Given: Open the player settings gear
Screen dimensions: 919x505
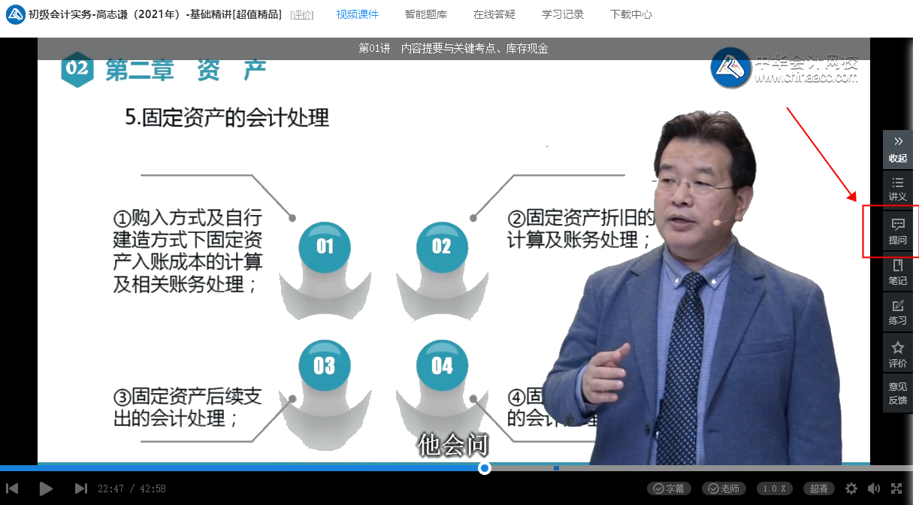Looking at the screenshot, I should pyautogui.click(x=851, y=488).
